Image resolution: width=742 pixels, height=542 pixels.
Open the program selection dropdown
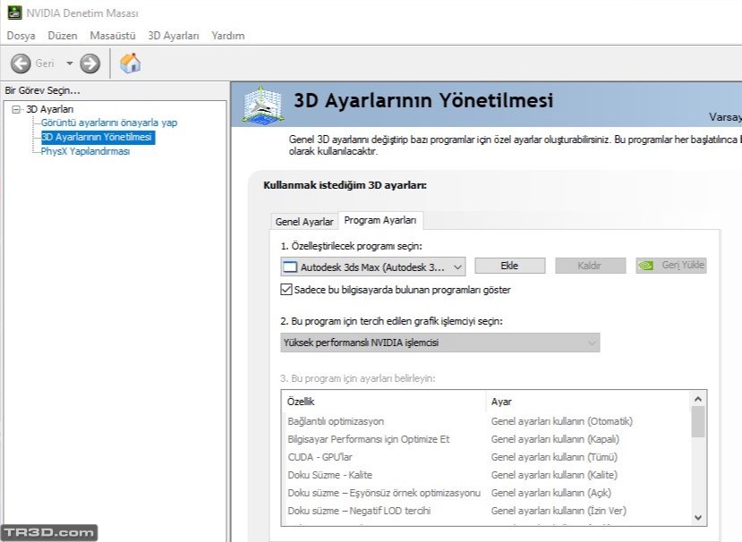point(457,267)
